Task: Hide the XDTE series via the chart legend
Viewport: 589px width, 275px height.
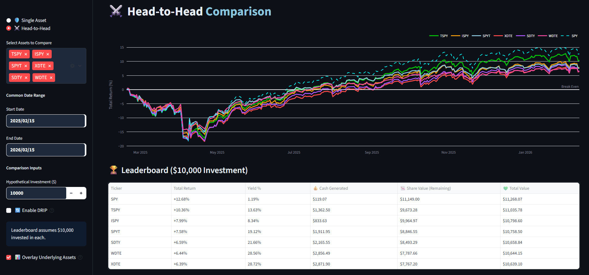Action: tap(503, 36)
